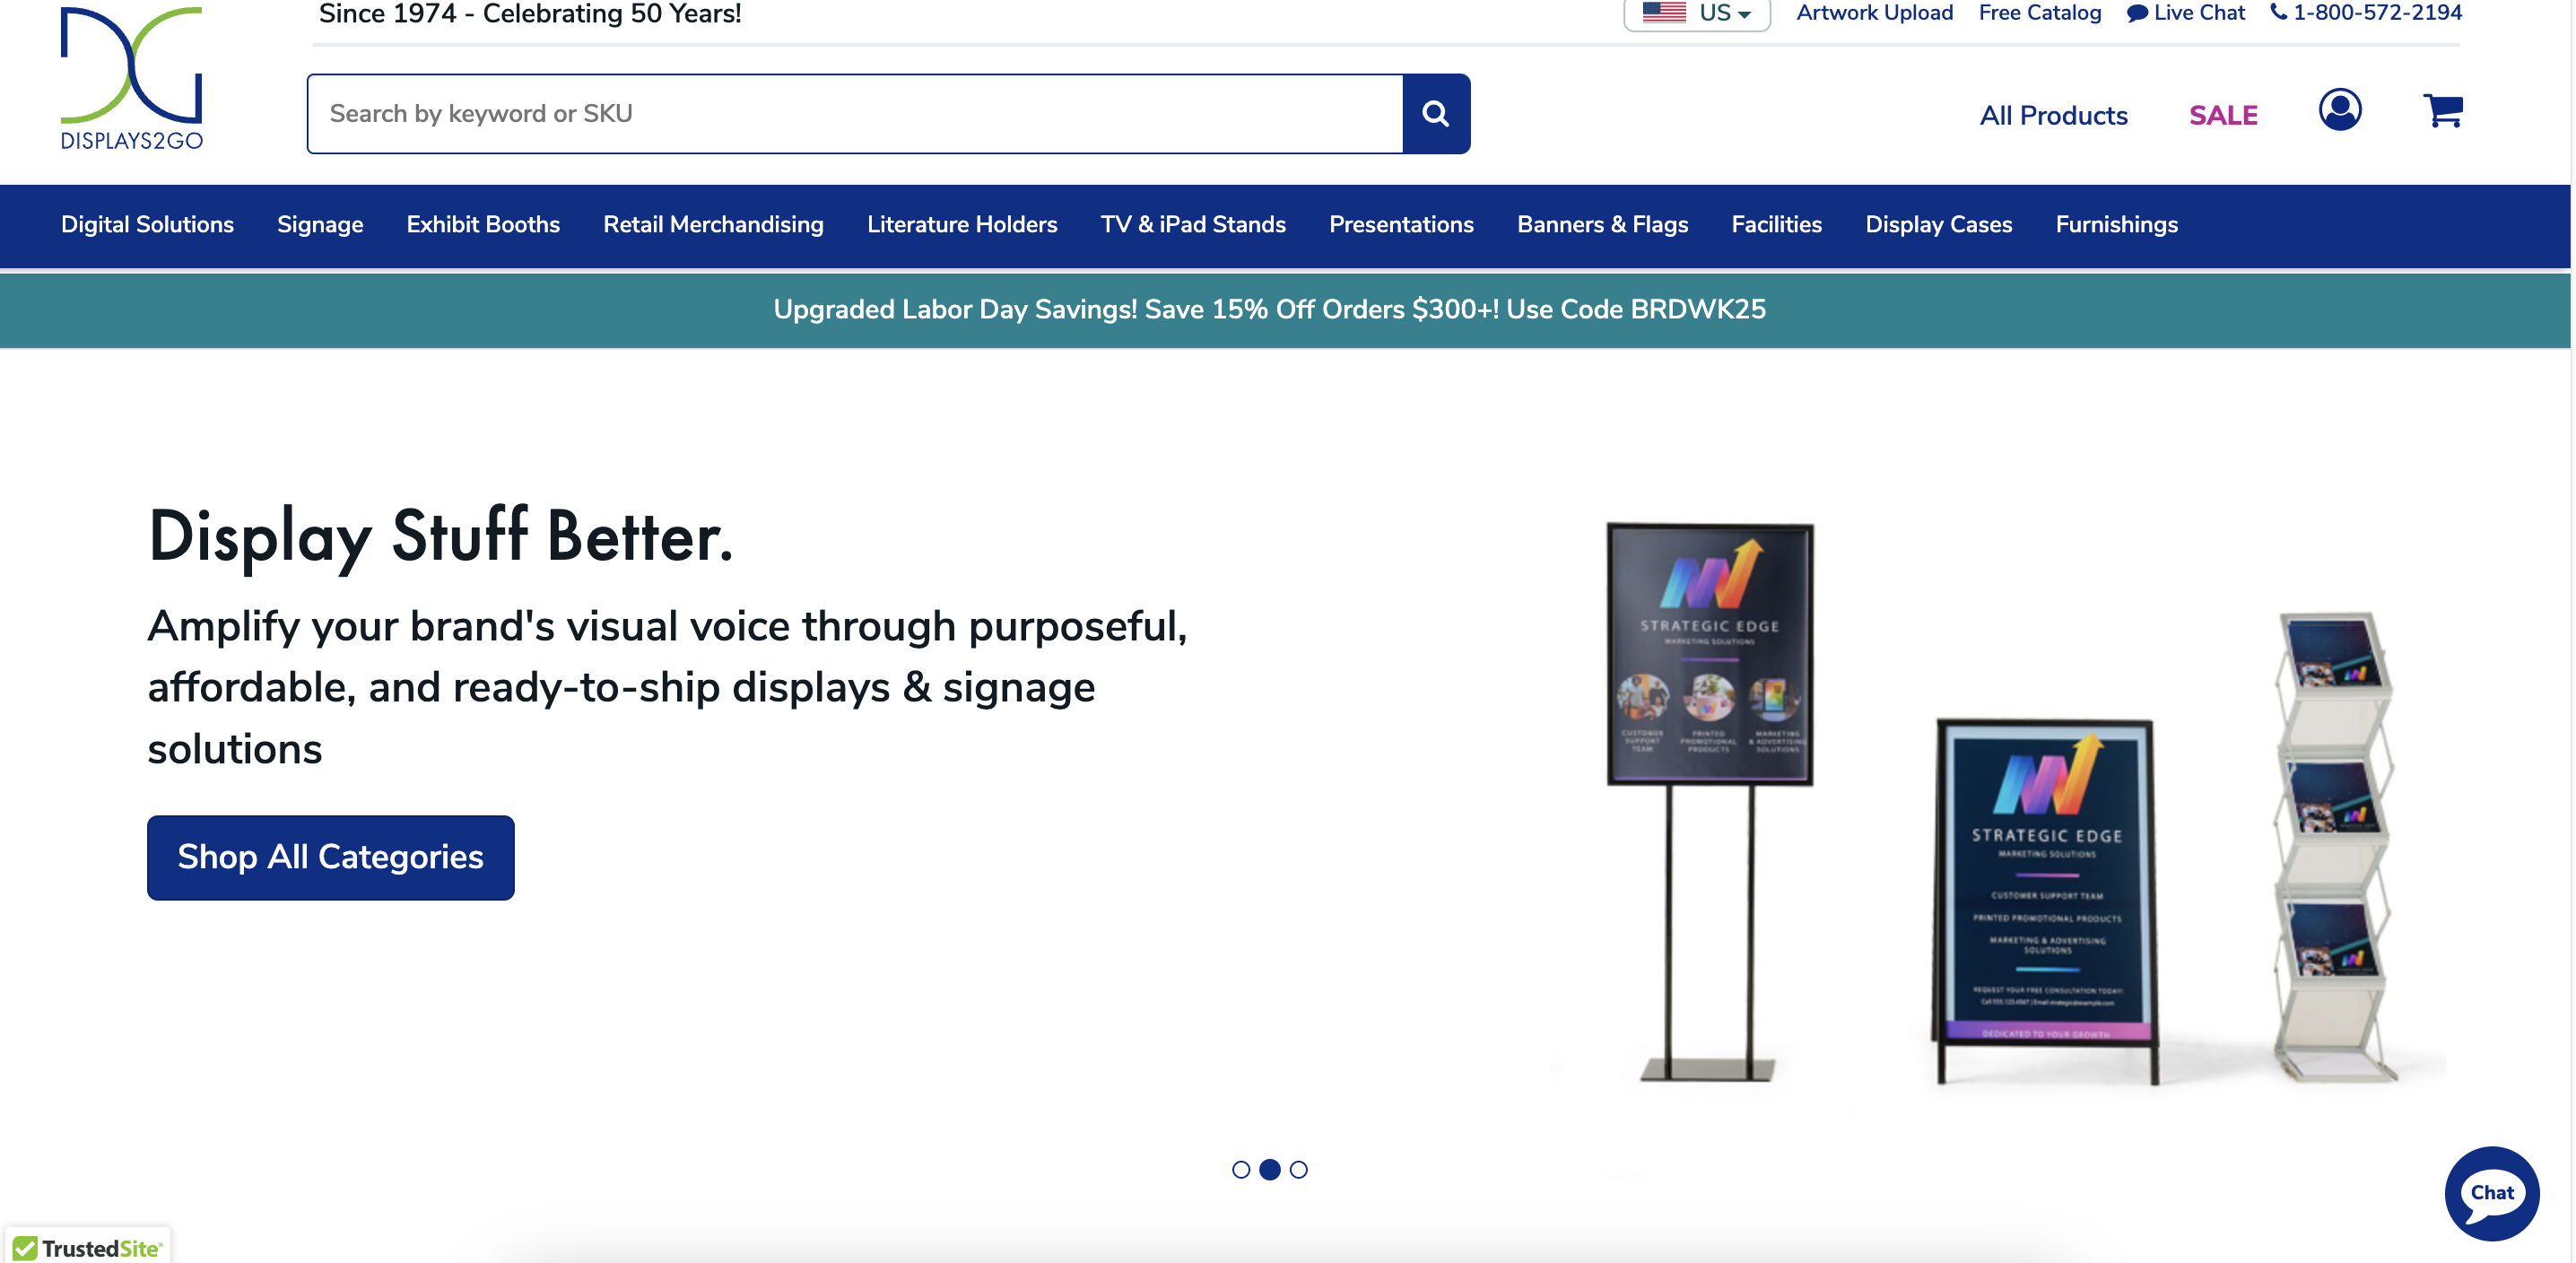Open the shopping cart icon

(x=2443, y=110)
